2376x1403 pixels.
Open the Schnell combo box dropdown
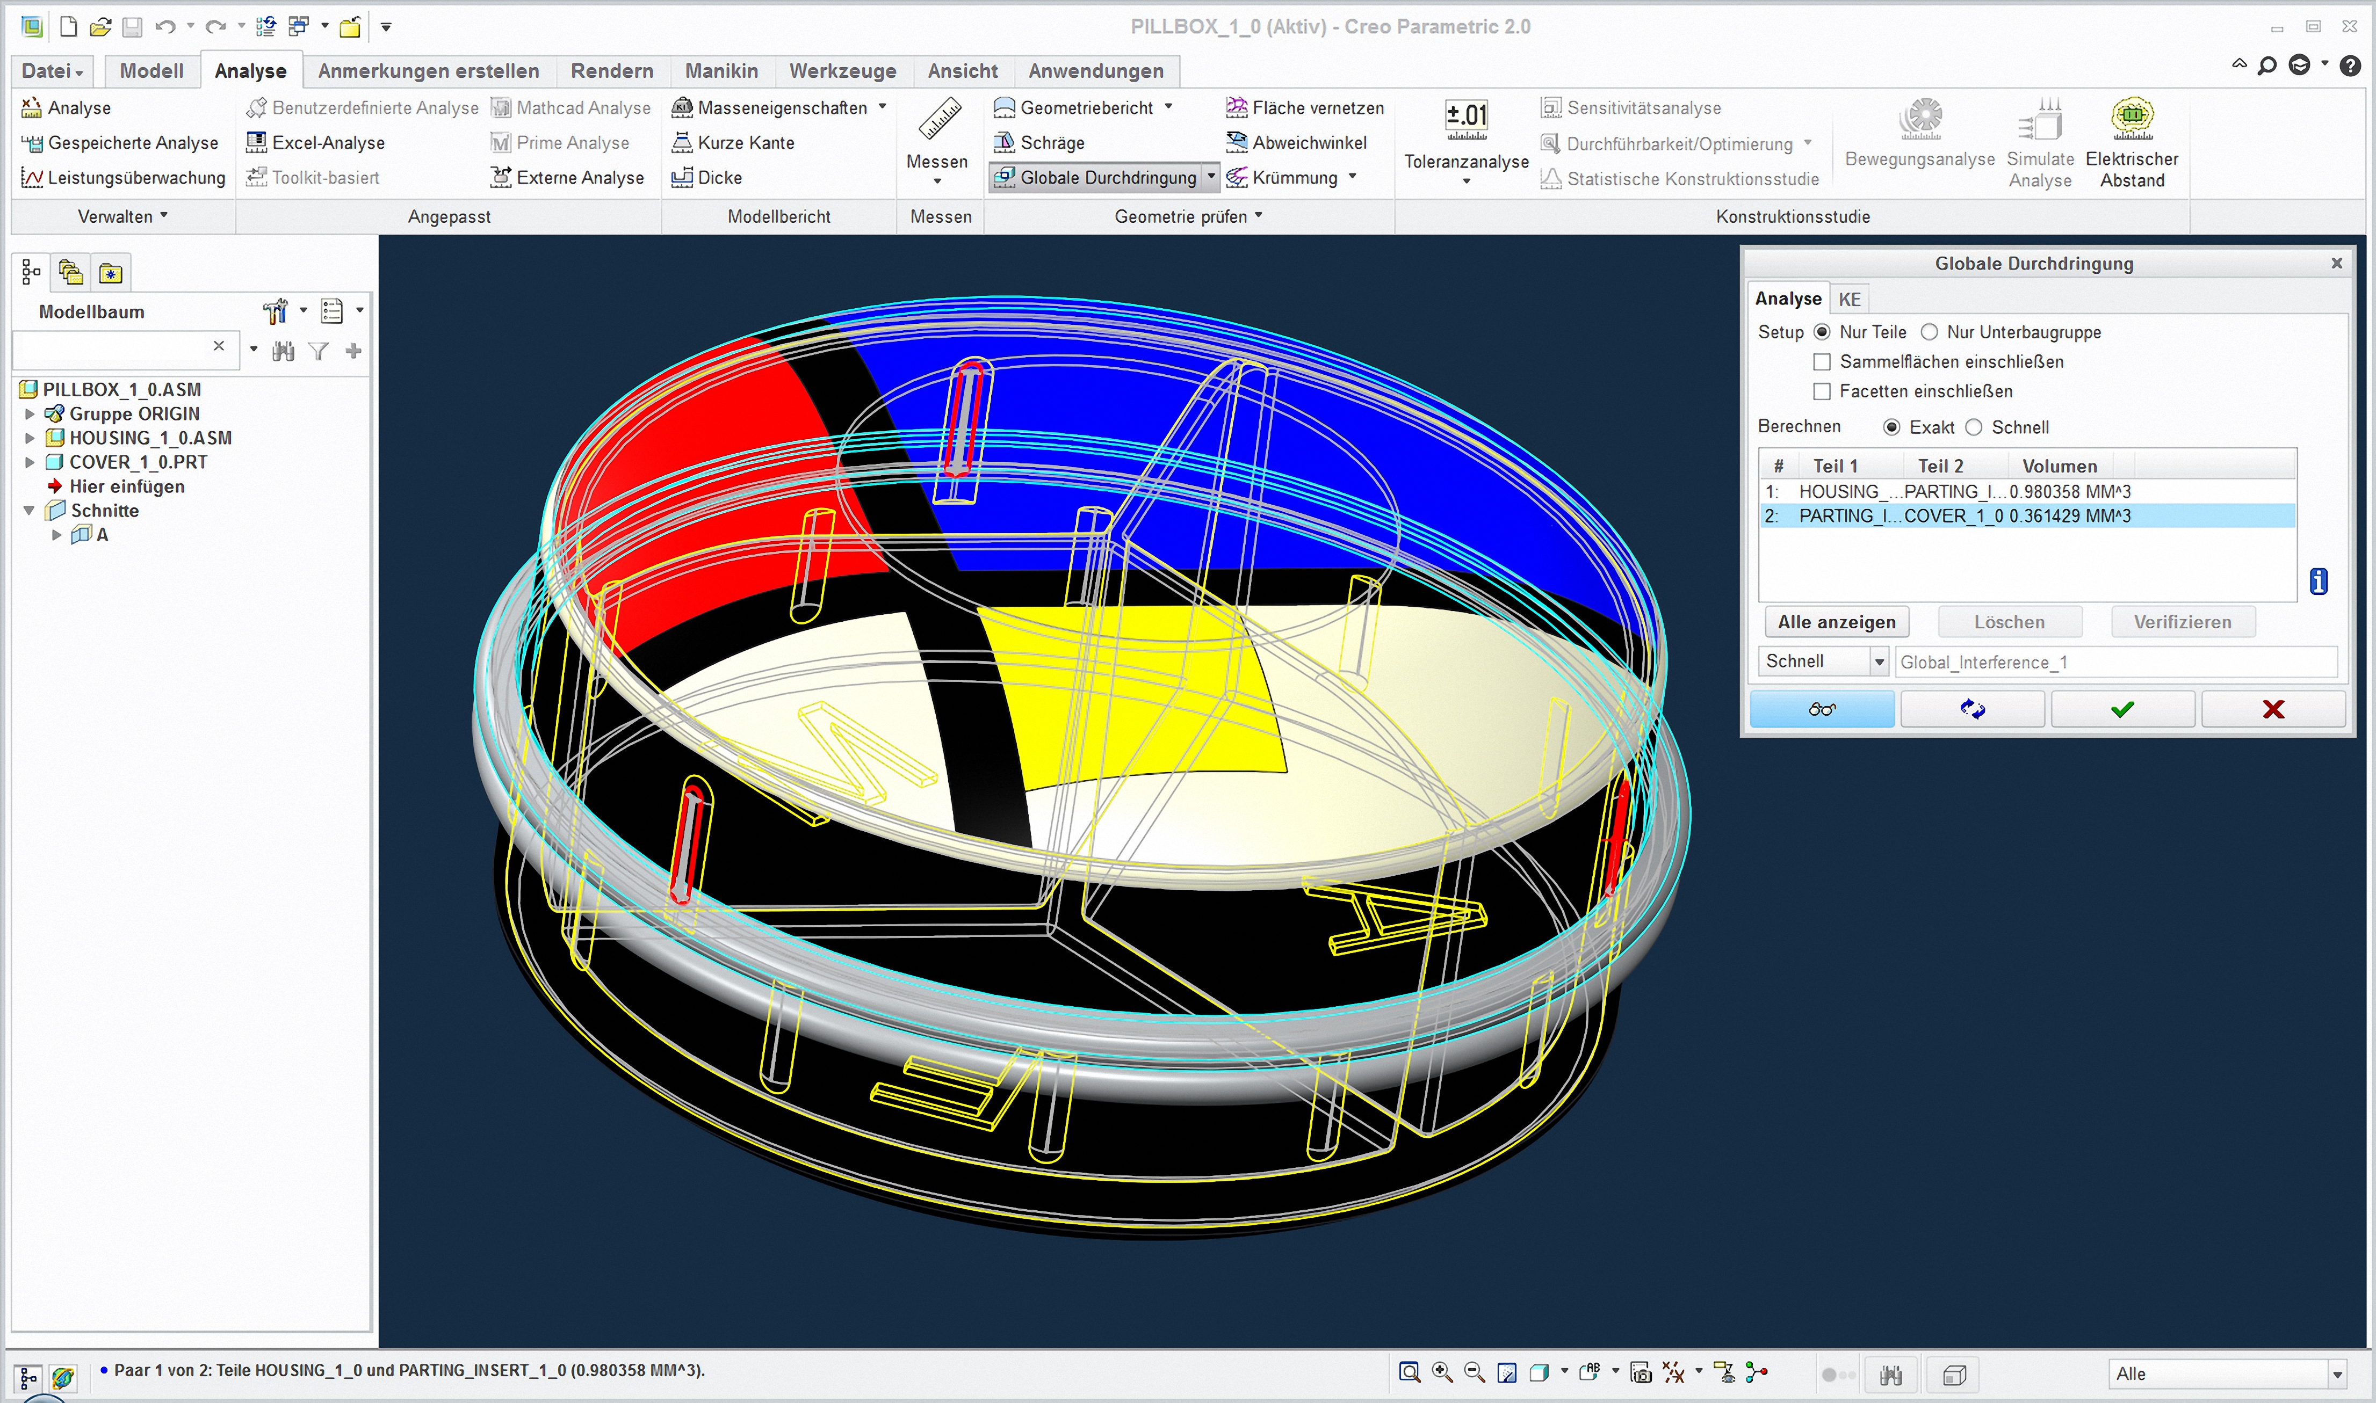coord(1879,662)
